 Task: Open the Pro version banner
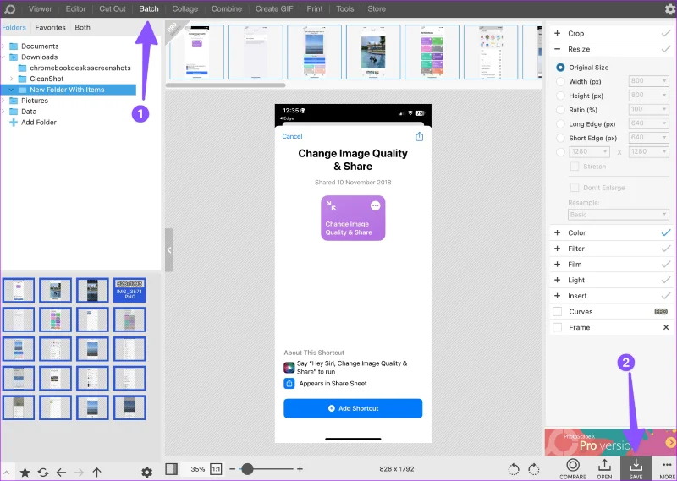(610, 442)
